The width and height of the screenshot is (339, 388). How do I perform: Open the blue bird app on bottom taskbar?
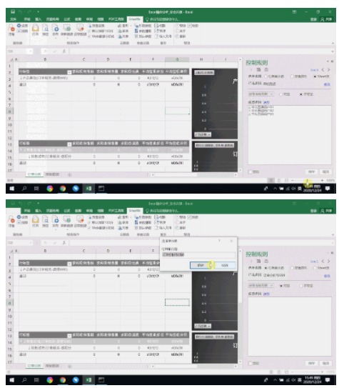[x=76, y=380]
